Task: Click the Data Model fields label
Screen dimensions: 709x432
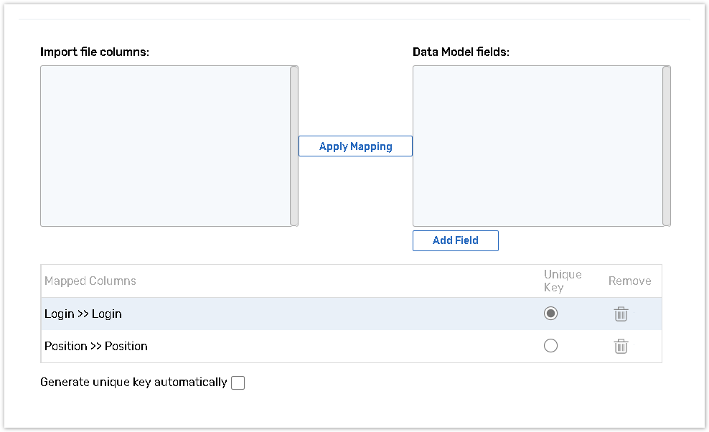Action: [x=461, y=52]
